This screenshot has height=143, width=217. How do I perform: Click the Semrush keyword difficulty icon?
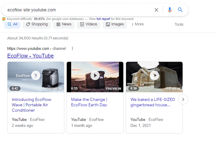pos(4,19)
